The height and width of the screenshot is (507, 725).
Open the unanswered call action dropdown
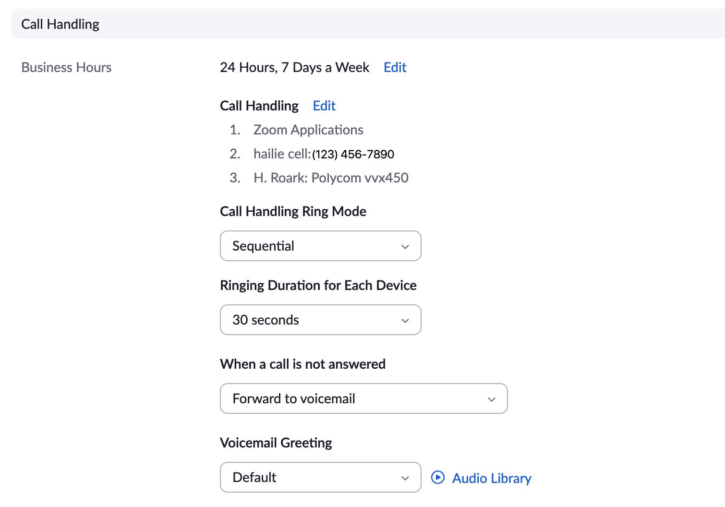[x=363, y=398]
